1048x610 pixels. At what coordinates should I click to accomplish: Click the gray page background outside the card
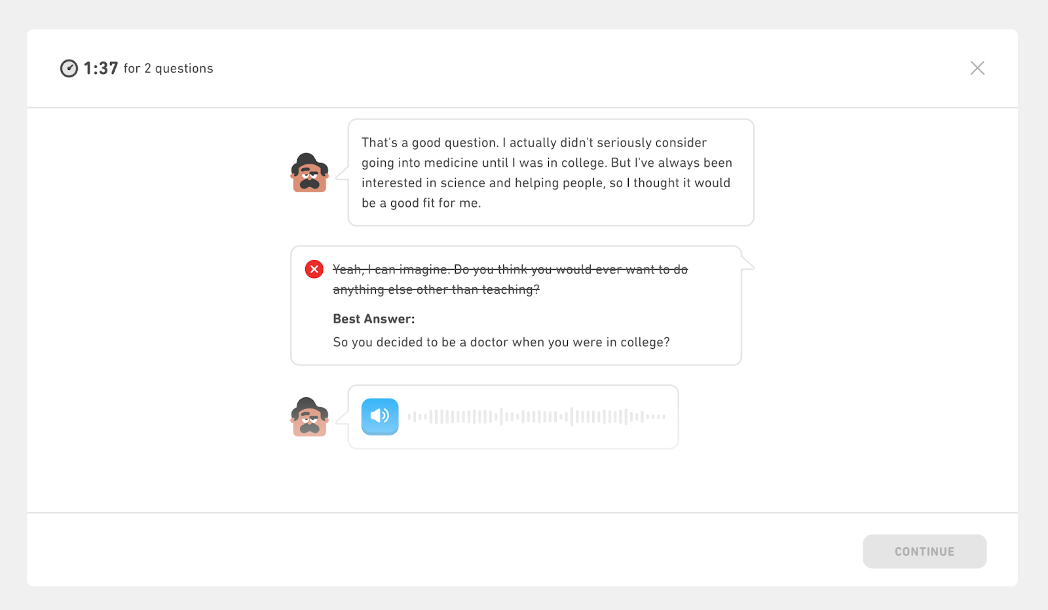pyautogui.click(x=524, y=13)
